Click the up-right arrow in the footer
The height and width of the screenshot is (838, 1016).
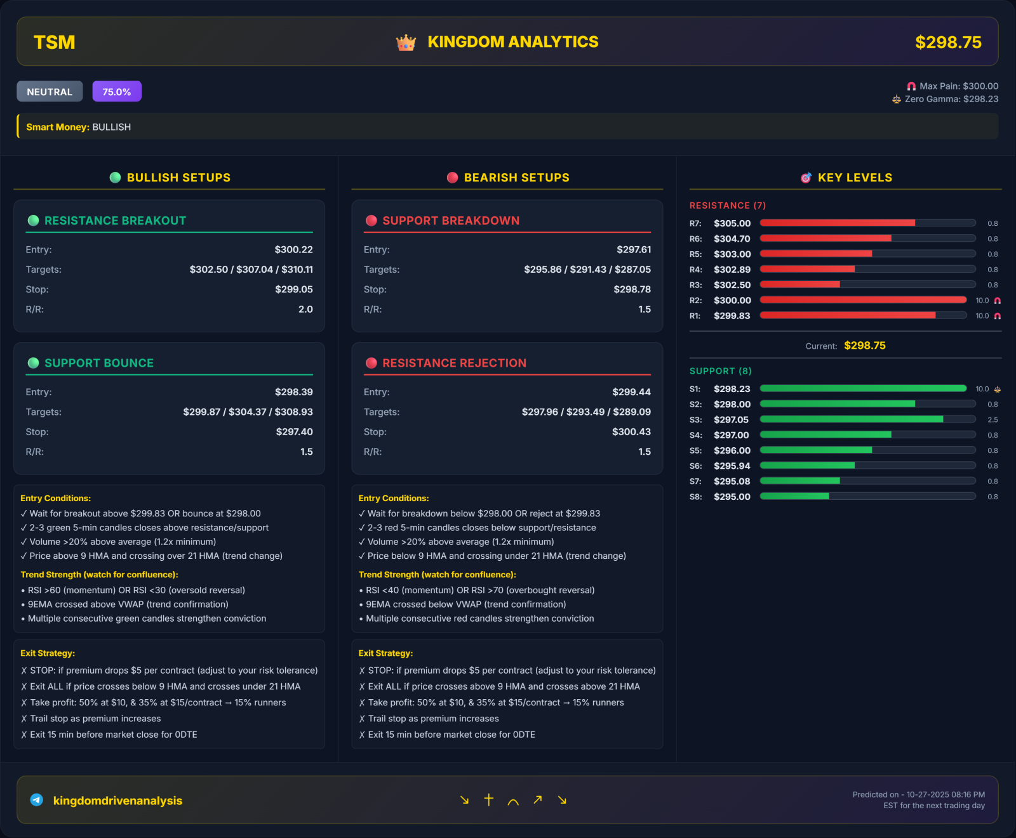click(538, 800)
